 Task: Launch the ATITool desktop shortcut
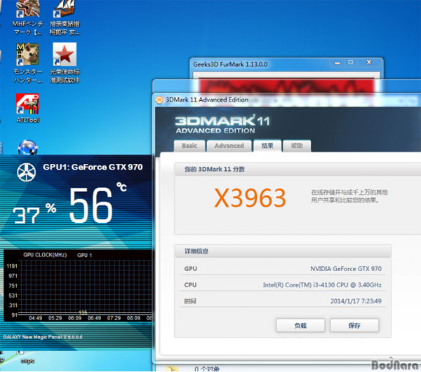pos(27,105)
